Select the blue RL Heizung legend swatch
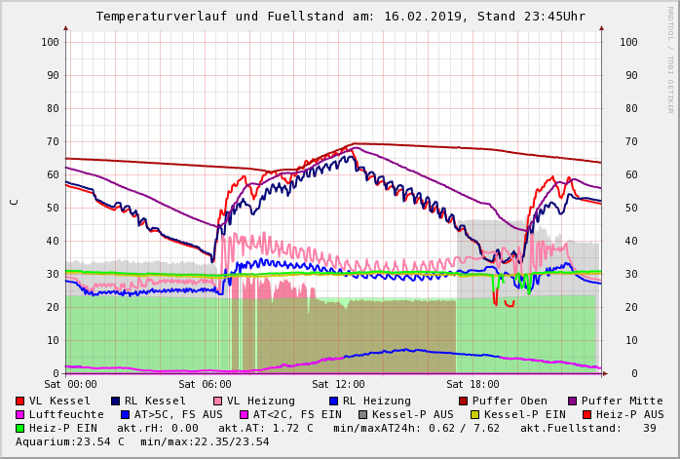Image resolution: width=680 pixels, height=459 pixels. [334, 401]
